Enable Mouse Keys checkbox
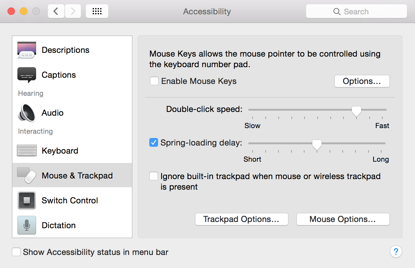 pos(154,81)
